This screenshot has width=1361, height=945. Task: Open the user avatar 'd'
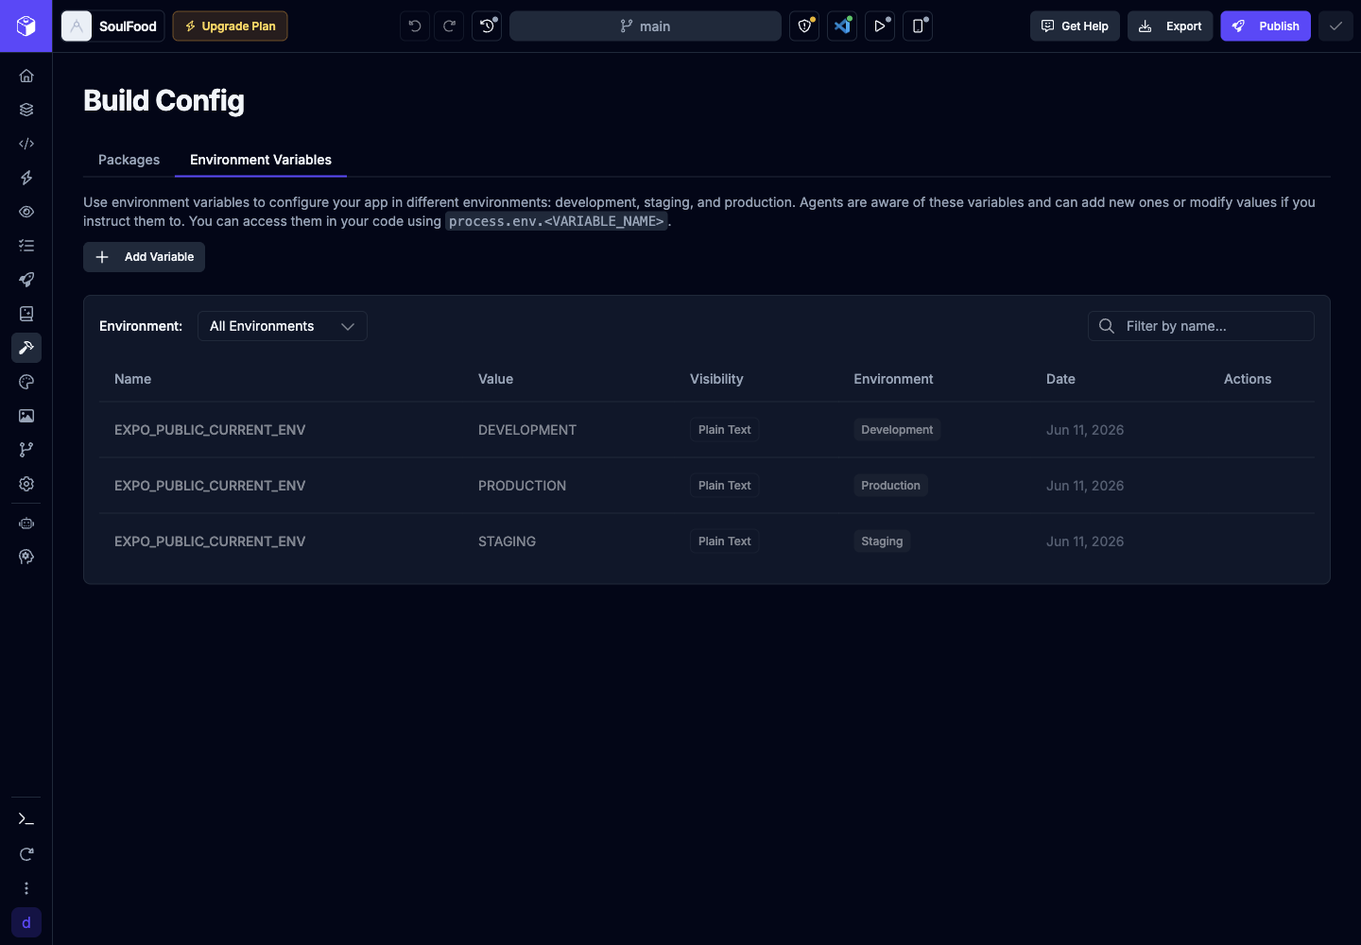(26, 922)
